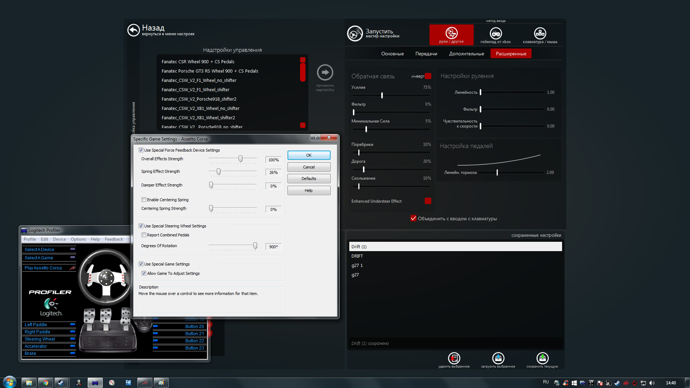690x388 pixels.
Task: Click the OK button to confirm settings
Action: [x=309, y=156]
